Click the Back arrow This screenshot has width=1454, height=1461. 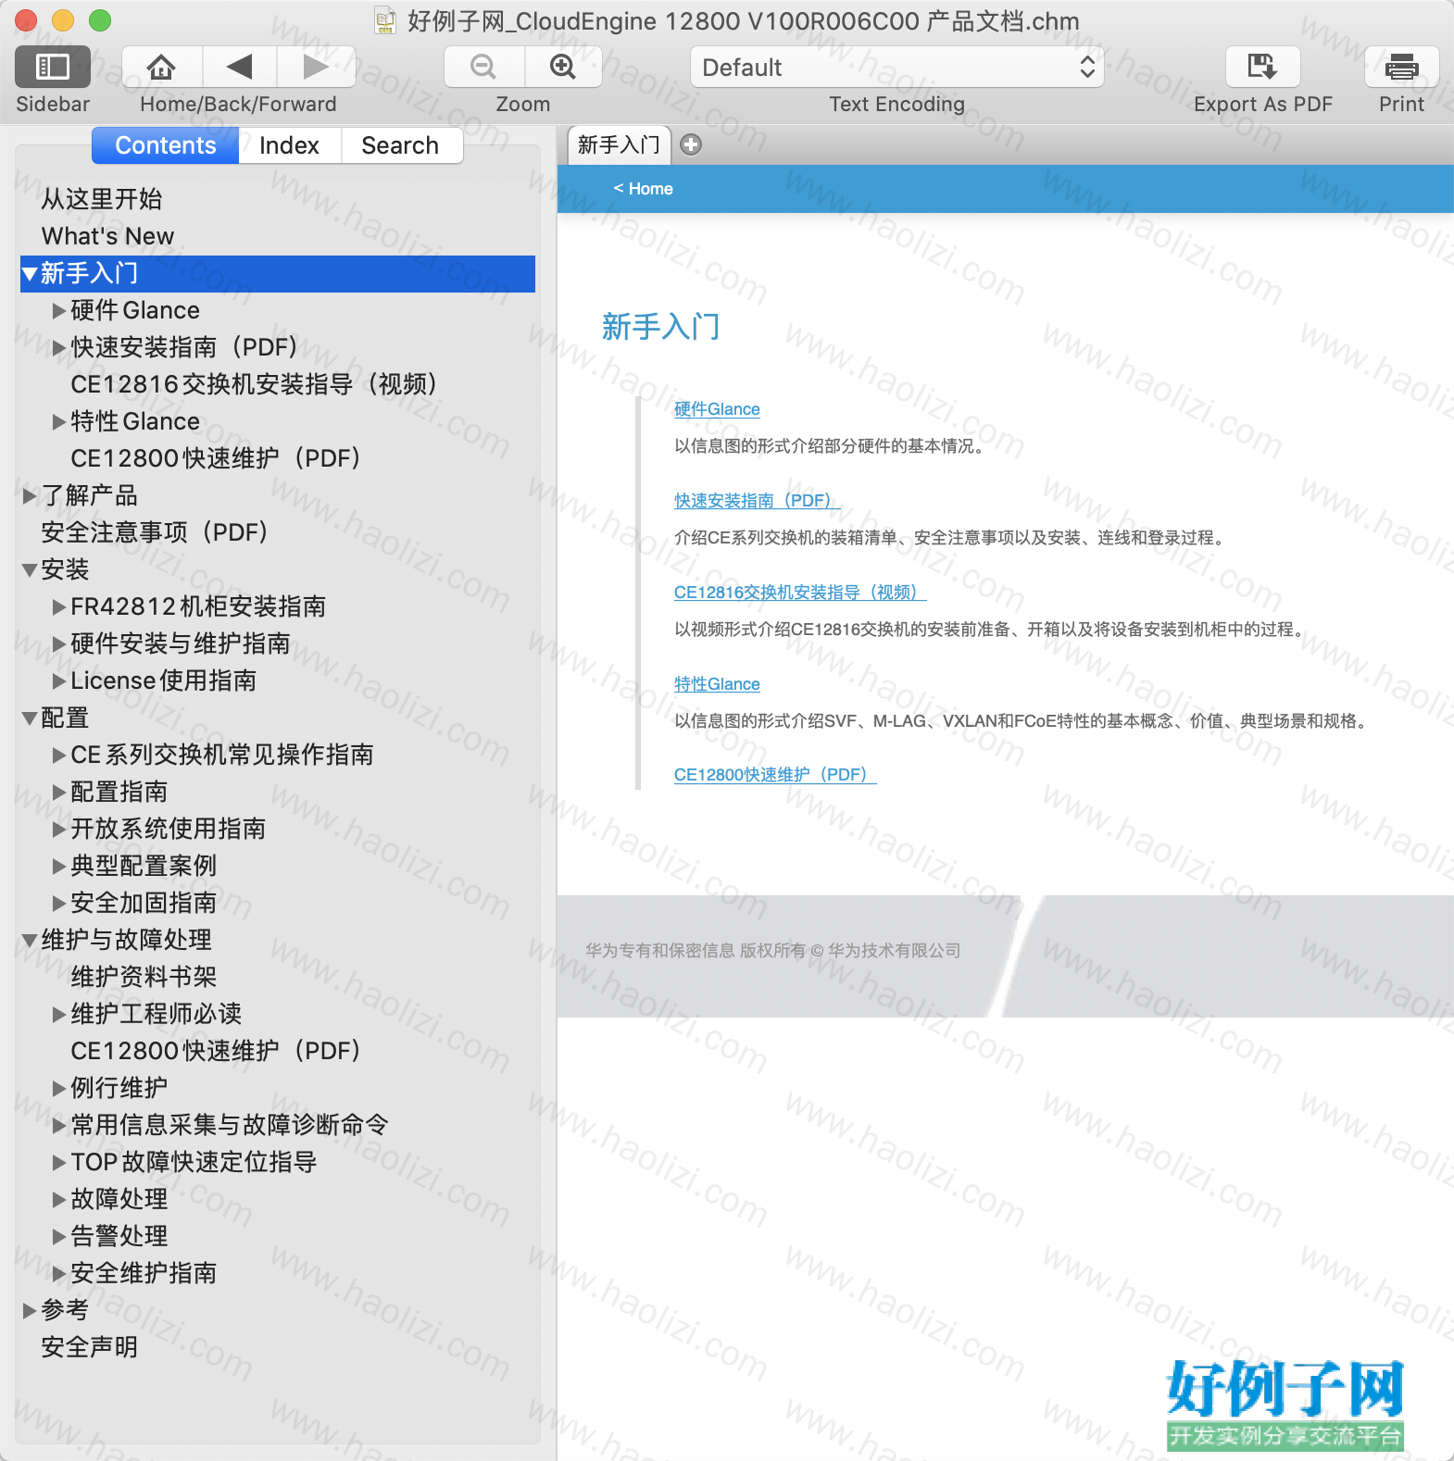(x=239, y=67)
